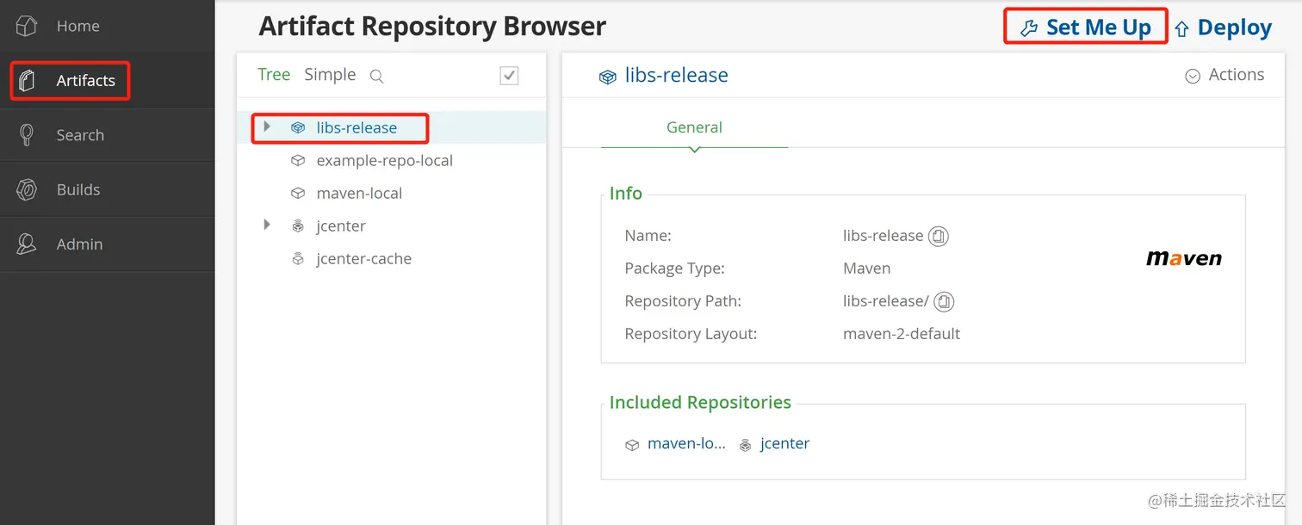Open the jcenter included repository link
Image resolution: width=1302 pixels, height=525 pixels.
pyautogui.click(x=784, y=444)
